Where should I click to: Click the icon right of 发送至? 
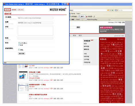(x=94, y=17)
